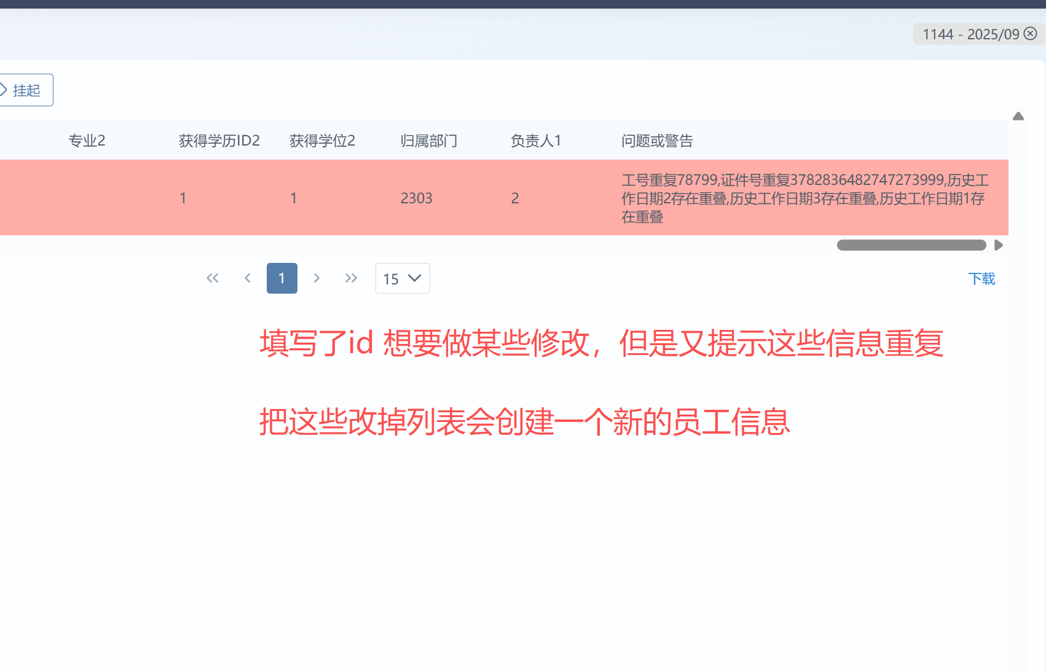Click the duplicate warning message cell
Screen dimensions: 1046x672
805,198
